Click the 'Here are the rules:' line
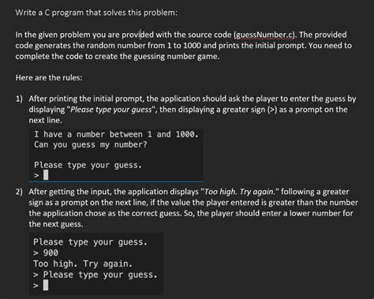The width and height of the screenshot is (374, 299). coord(49,77)
